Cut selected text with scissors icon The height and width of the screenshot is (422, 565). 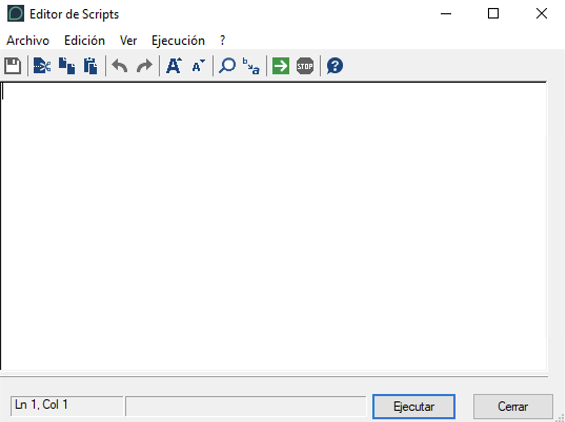pos(42,66)
